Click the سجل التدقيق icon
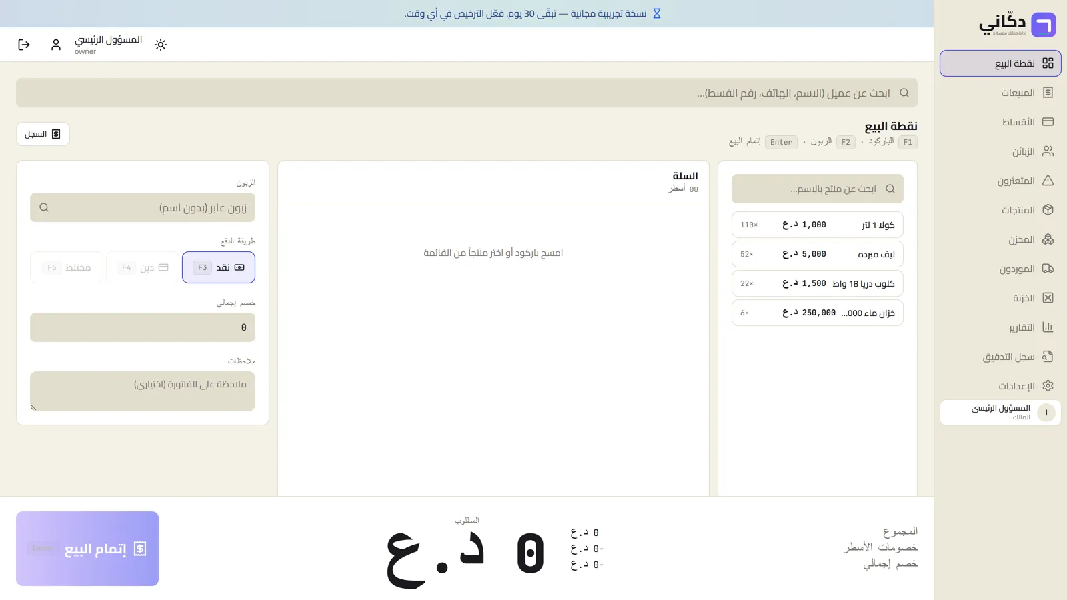Screen dimensions: 1067x600 pos(1048,357)
